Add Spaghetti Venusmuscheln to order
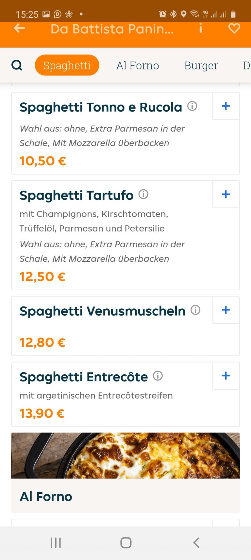Screen dimensions: 251x560 226,310
